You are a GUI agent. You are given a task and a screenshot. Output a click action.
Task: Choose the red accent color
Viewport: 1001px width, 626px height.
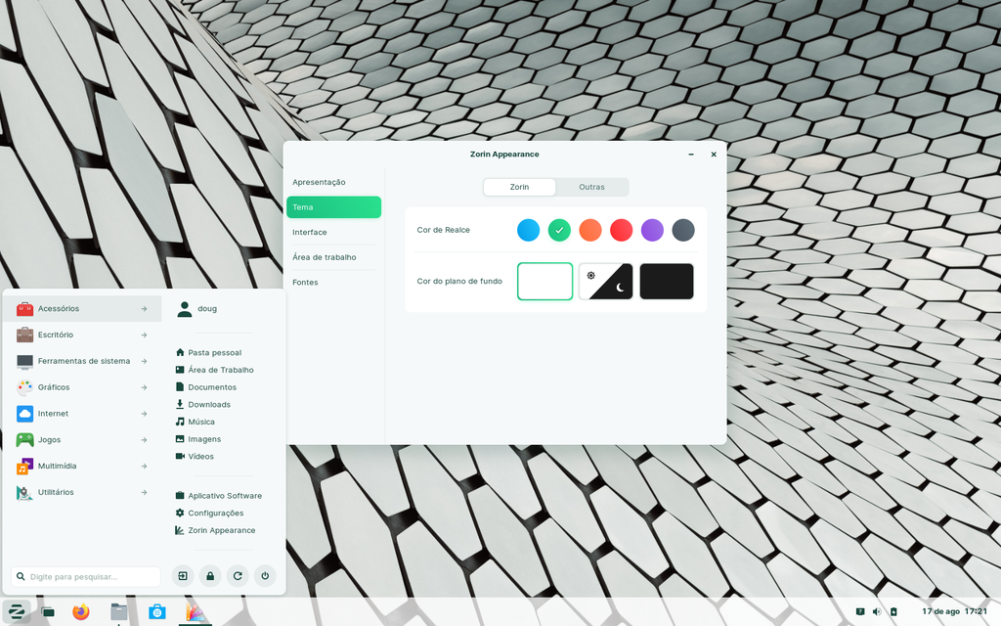tap(621, 230)
